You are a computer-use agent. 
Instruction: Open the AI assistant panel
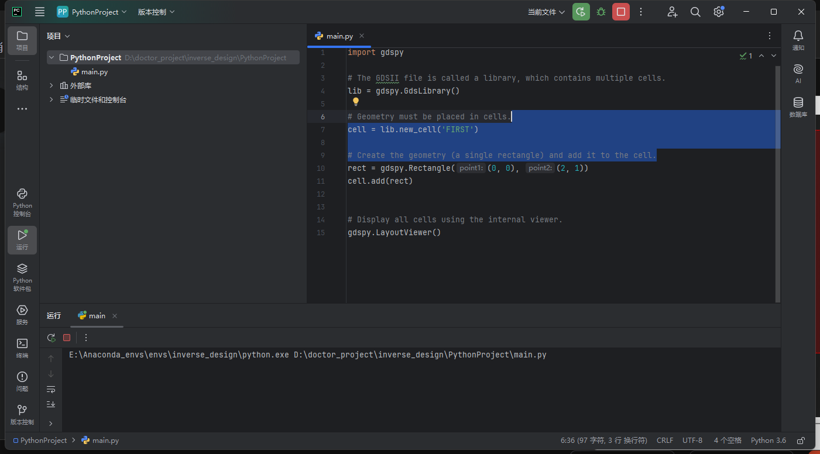[x=798, y=73]
